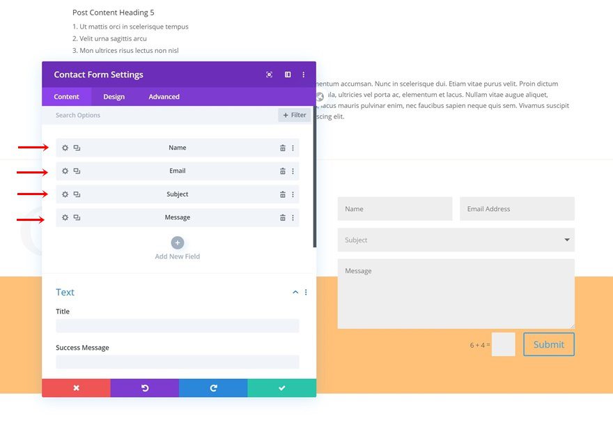The height and width of the screenshot is (425, 613).
Task: Open settings for the Name field
Action: tap(65, 148)
